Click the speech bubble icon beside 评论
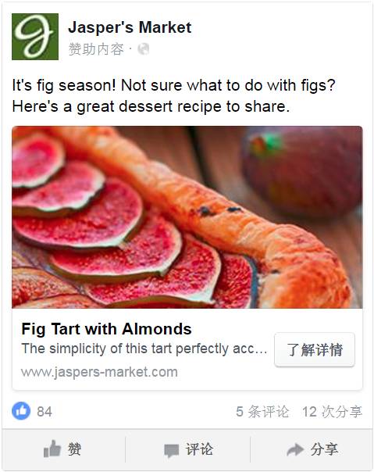 coord(171,450)
